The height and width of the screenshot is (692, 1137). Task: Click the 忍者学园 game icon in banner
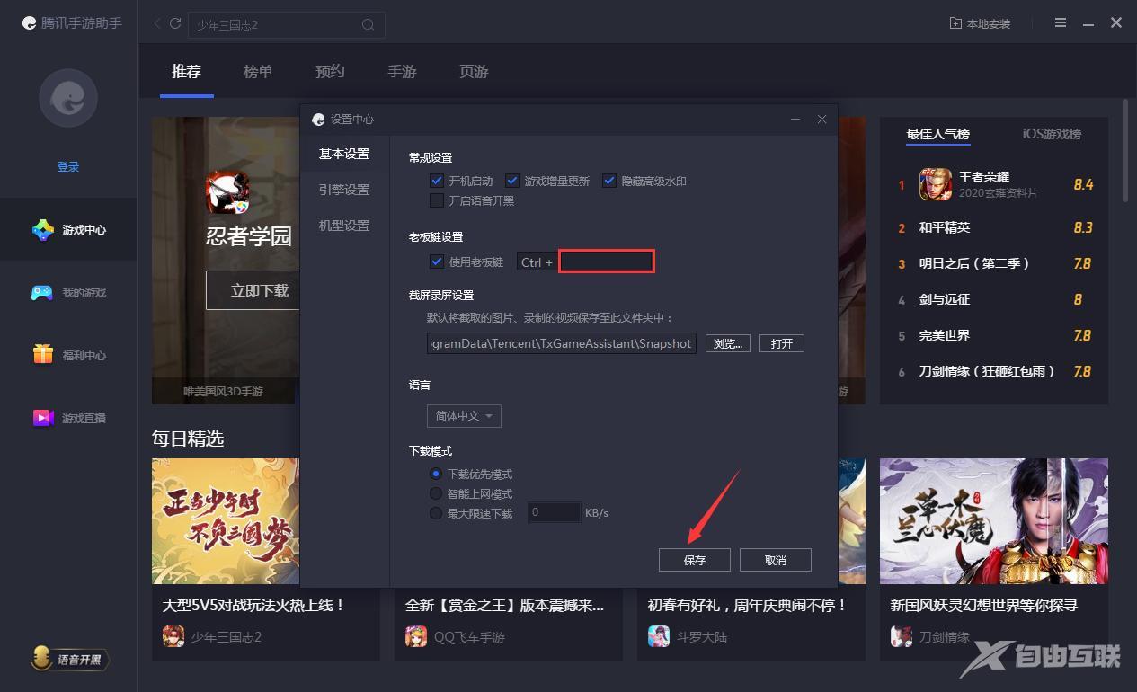click(x=228, y=193)
